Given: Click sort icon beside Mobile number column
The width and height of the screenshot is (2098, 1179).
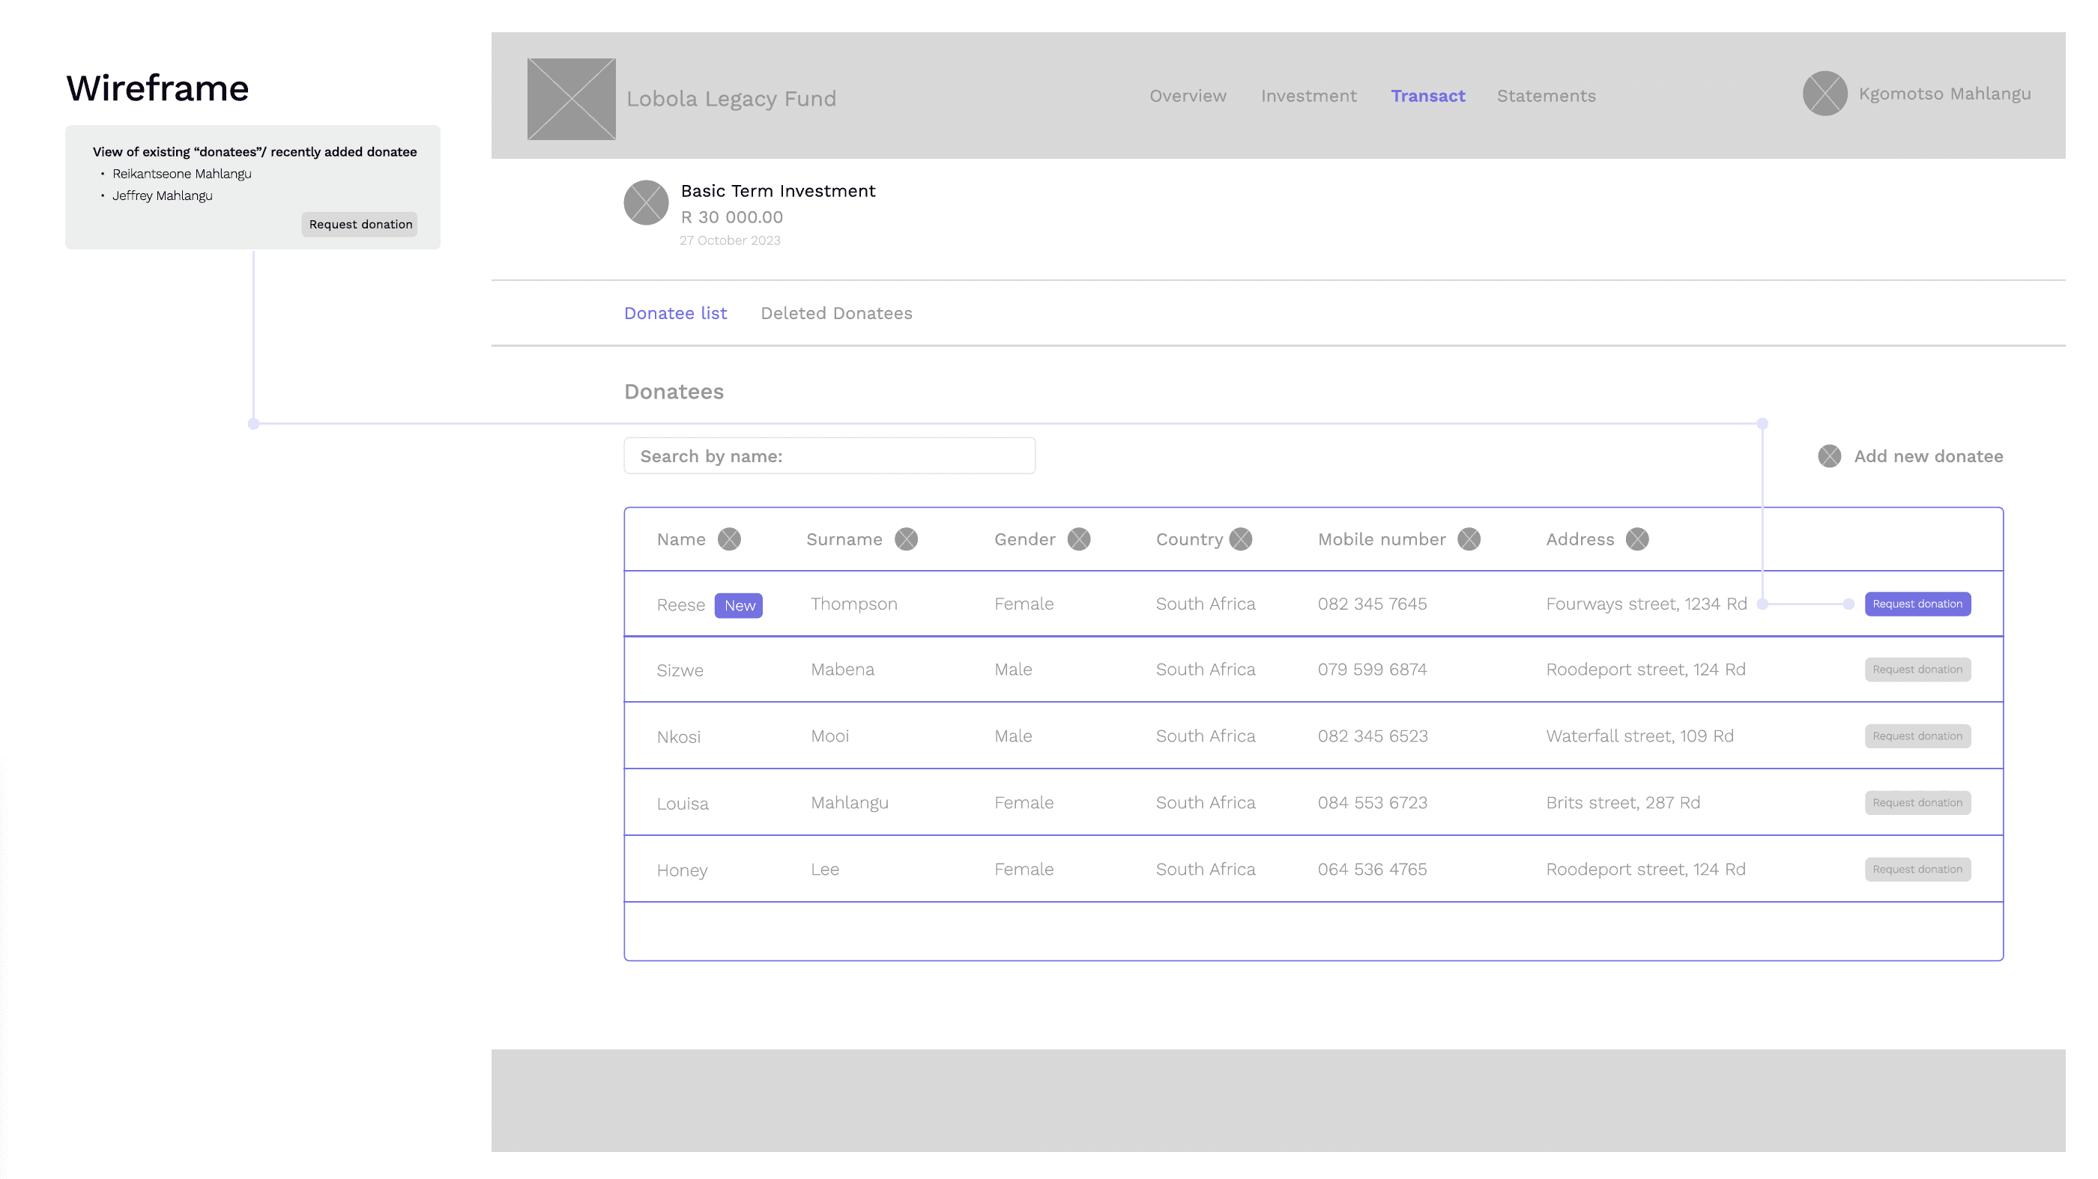Looking at the screenshot, I should click(1469, 539).
